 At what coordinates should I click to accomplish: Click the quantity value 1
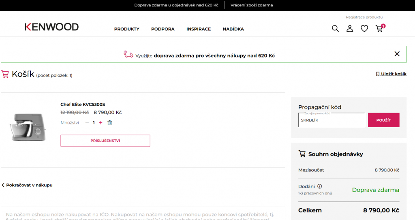tap(94, 123)
